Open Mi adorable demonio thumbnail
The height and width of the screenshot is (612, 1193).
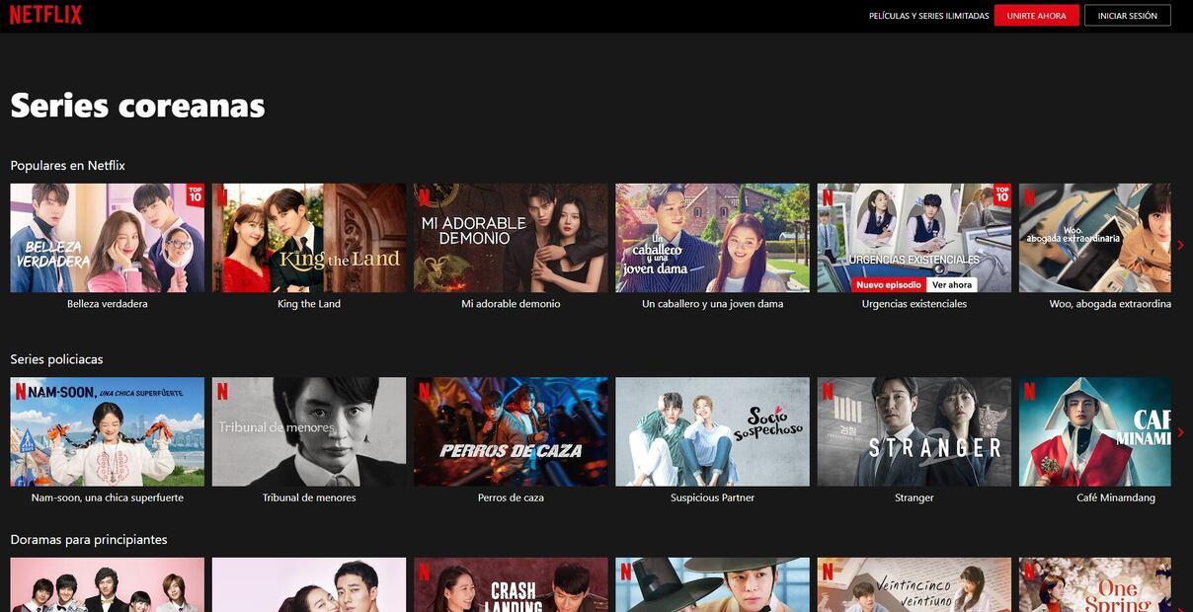point(511,238)
